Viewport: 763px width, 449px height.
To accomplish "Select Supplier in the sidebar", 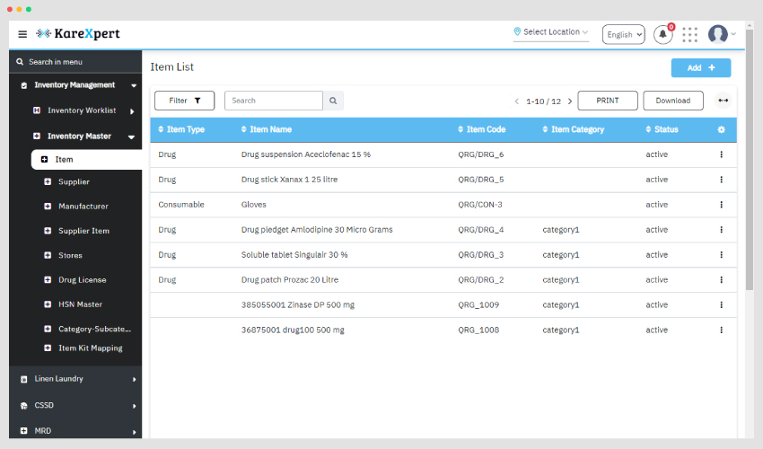I will point(74,182).
